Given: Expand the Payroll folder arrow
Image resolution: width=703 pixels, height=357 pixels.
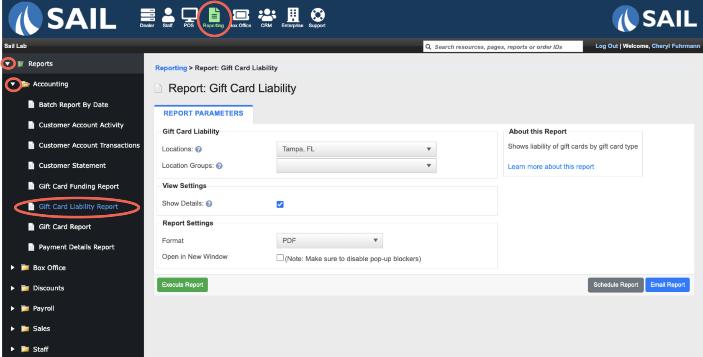Looking at the screenshot, I should (x=13, y=308).
